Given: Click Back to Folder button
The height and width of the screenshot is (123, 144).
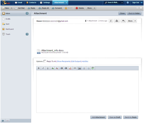Looking at the screenshot, I should pos(134,13).
